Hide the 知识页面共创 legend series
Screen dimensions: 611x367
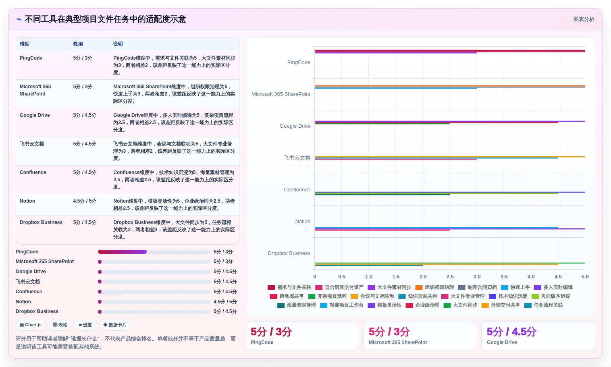click(x=418, y=296)
